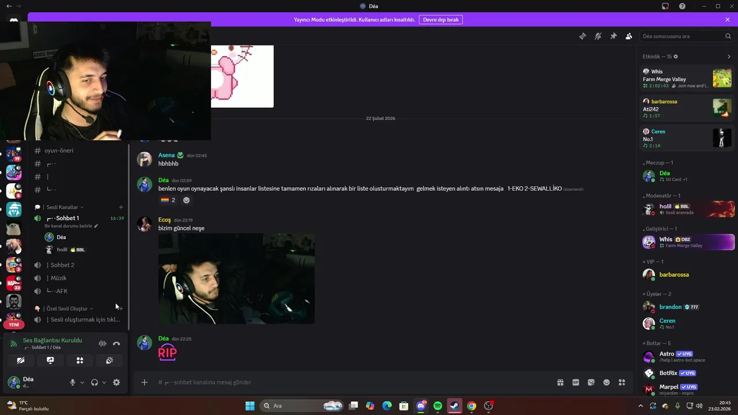
Task: Click the voice connection signal icon
Action: click(14, 344)
